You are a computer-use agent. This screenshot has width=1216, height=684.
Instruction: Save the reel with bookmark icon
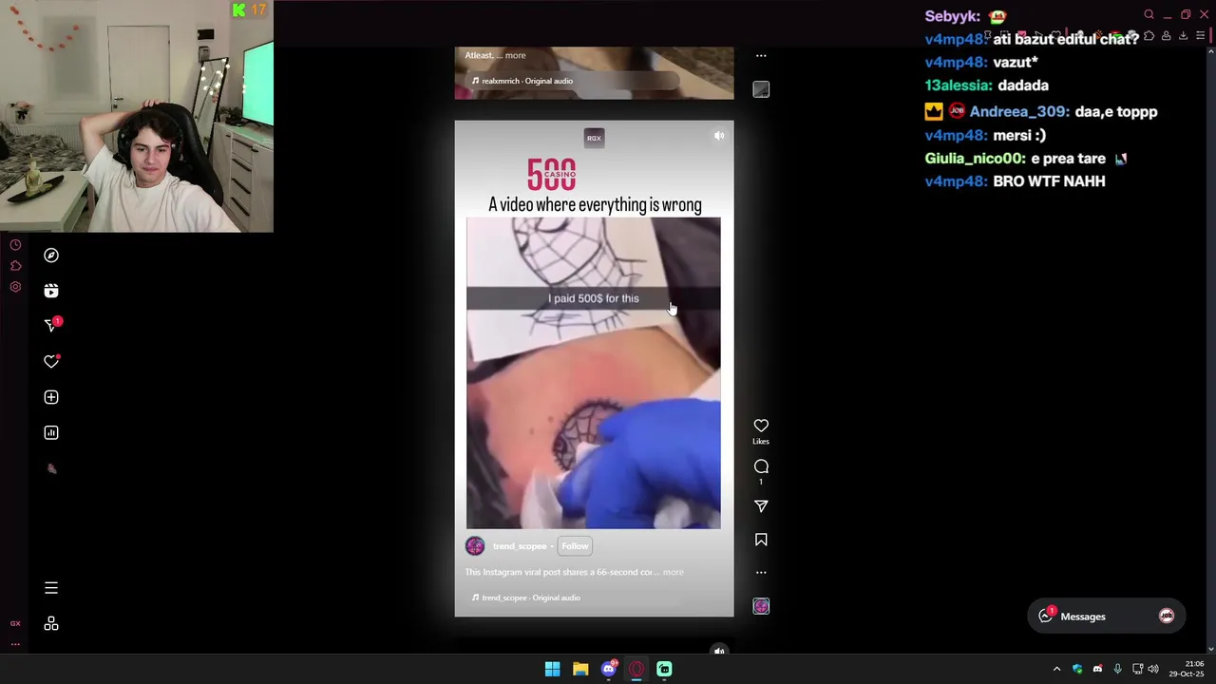click(x=761, y=540)
